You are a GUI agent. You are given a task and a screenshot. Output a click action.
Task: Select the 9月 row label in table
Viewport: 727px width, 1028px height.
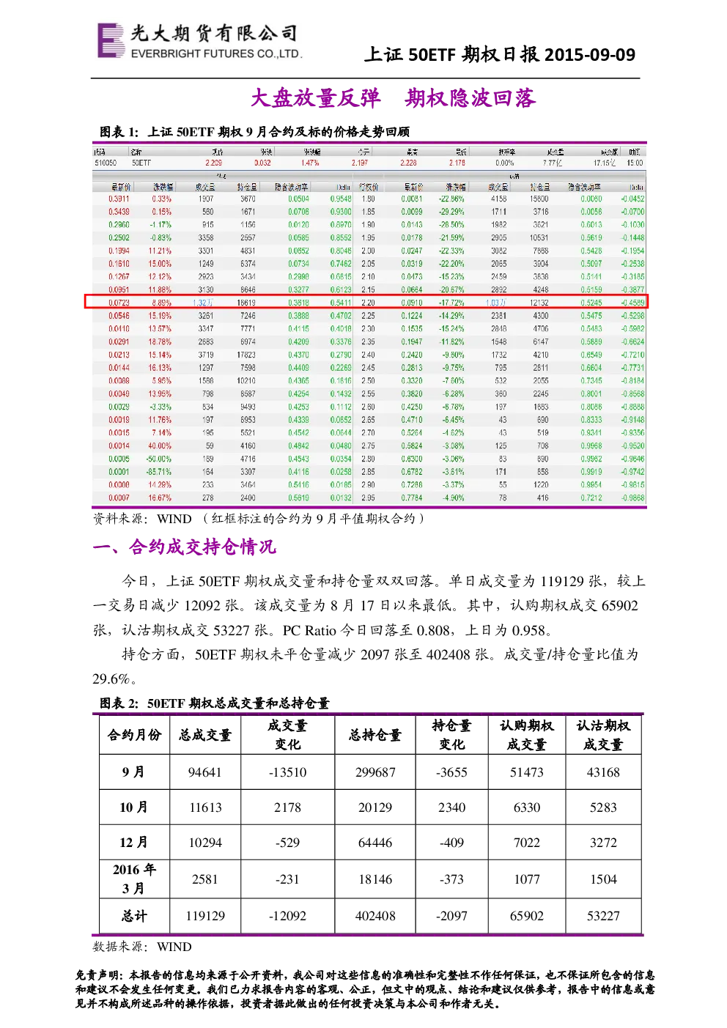pyautogui.click(x=135, y=772)
